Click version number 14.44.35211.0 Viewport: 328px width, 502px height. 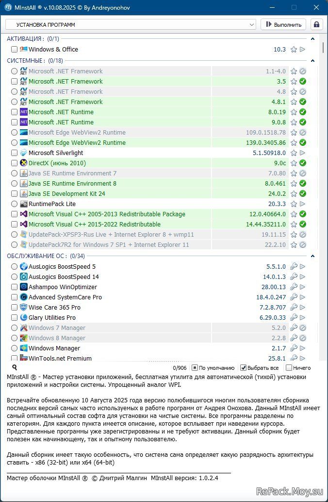click(266, 225)
